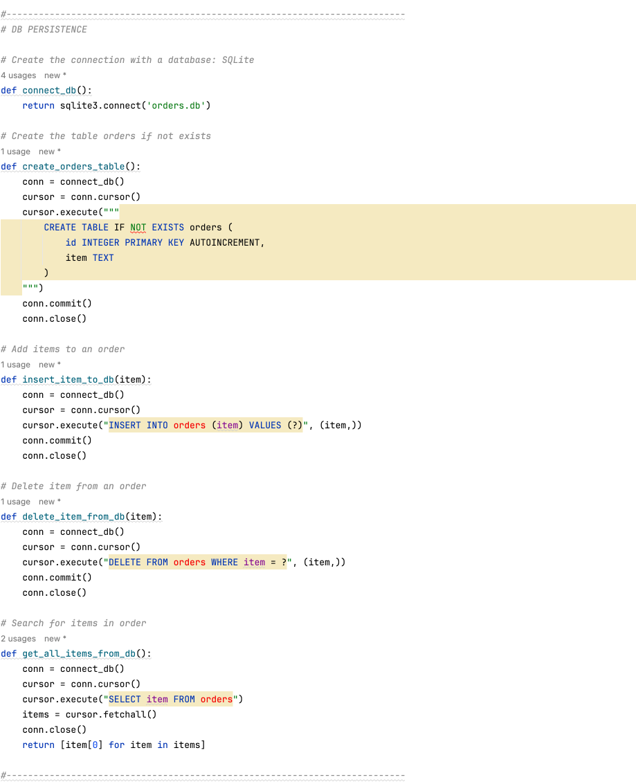The image size is (636, 784).
Task: Place cursor on the cursor.fetchall() call
Action: [111, 715]
